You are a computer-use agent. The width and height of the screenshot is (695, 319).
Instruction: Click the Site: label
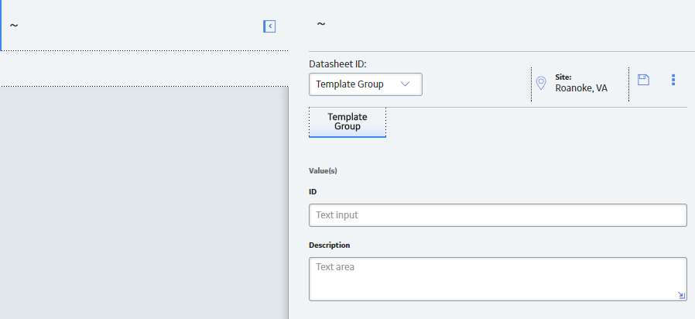tap(563, 77)
